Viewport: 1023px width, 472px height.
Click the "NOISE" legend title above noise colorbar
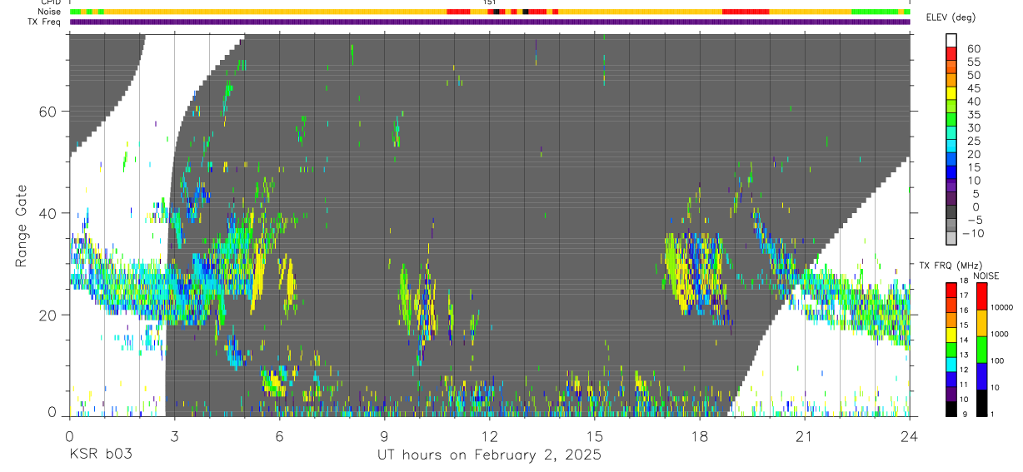click(986, 276)
